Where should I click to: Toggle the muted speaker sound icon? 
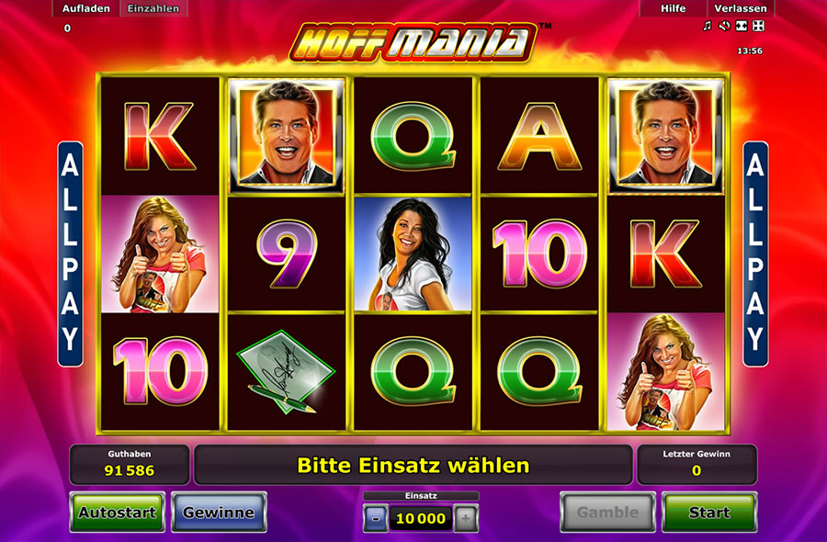pyautogui.click(x=724, y=26)
